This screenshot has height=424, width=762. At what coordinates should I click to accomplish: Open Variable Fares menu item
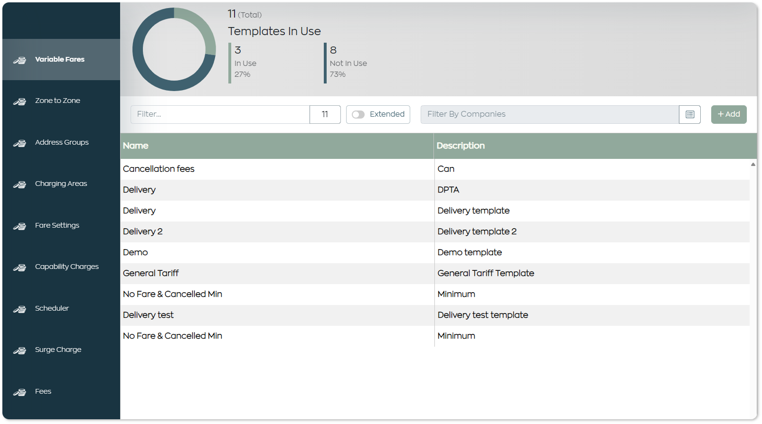61,59
